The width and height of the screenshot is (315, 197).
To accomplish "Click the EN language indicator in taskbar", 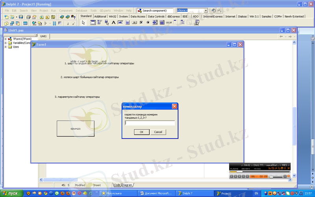I will click(x=256, y=193).
